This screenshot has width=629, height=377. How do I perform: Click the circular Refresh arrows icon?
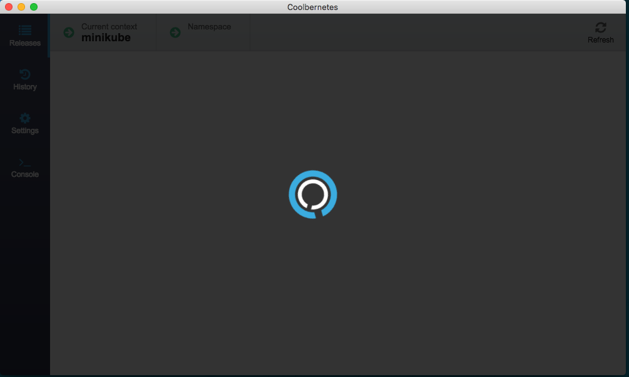pos(600,29)
